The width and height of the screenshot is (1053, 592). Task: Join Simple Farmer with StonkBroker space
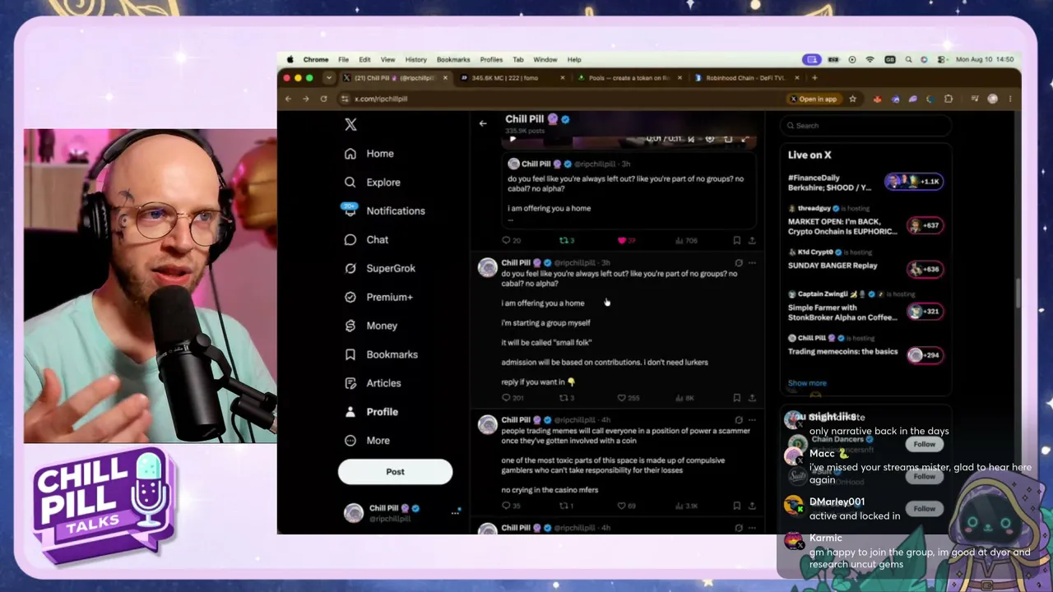point(865,307)
